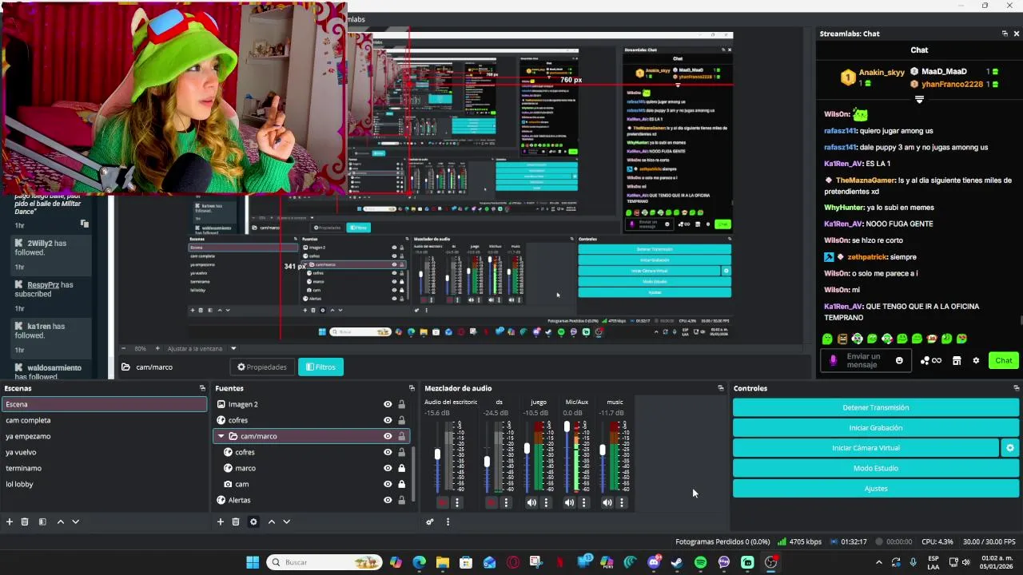Image resolution: width=1023 pixels, height=575 pixels.
Task: Move the selected source up in Fuentes
Action: pyautogui.click(x=272, y=521)
